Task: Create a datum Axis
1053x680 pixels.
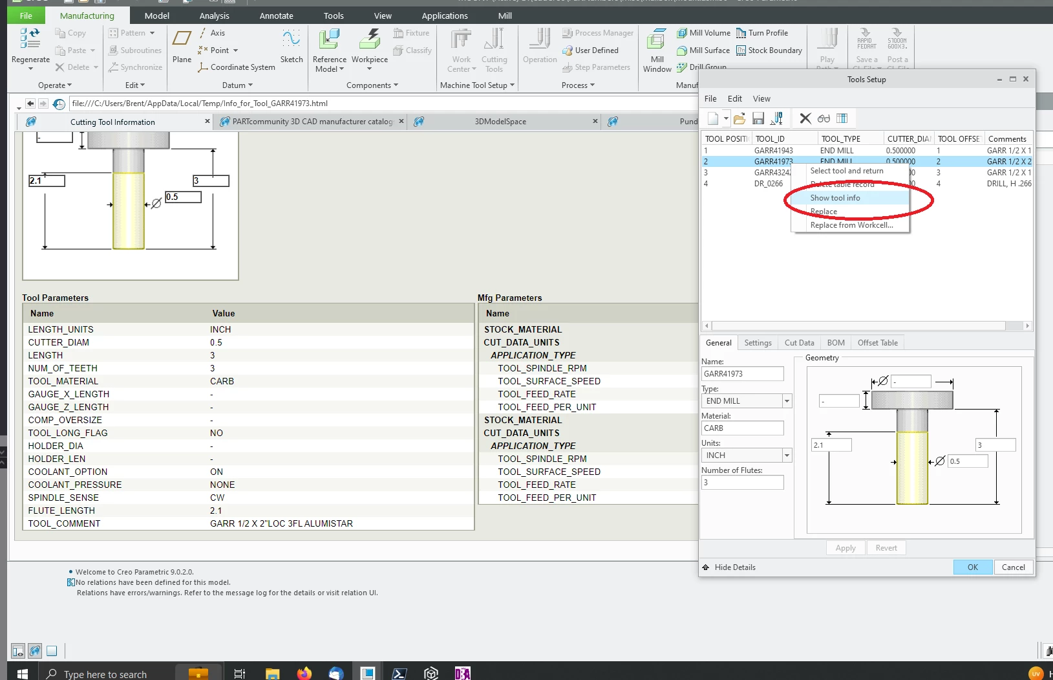Action: coord(212,33)
